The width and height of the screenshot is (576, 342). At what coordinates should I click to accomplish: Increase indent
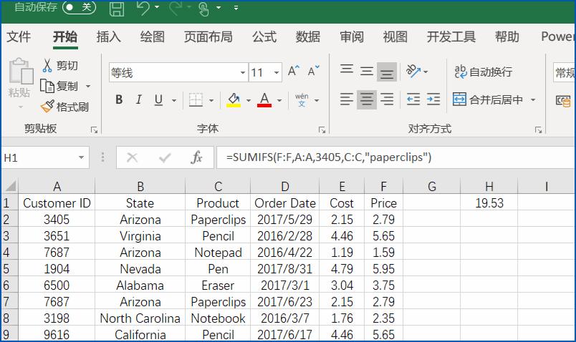(433, 99)
